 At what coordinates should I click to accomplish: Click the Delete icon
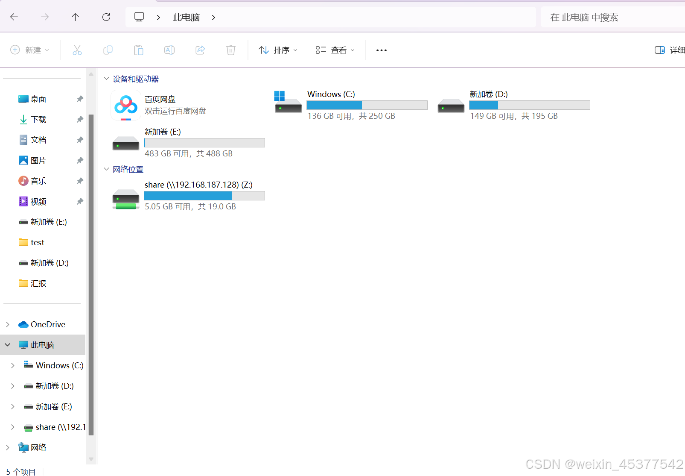(231, 50)
